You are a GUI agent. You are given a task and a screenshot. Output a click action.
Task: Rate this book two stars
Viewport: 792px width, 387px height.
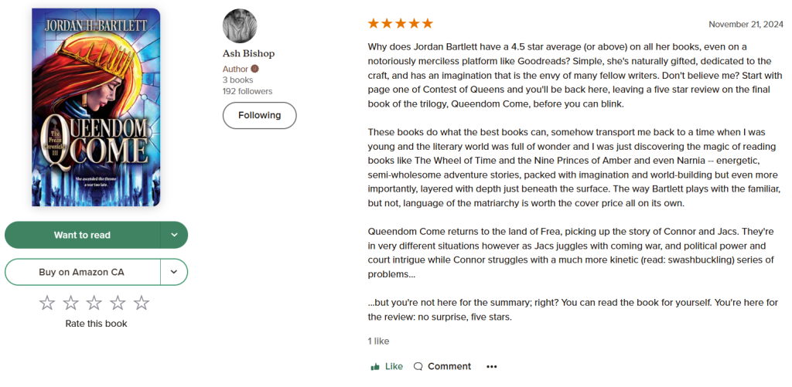70,303
